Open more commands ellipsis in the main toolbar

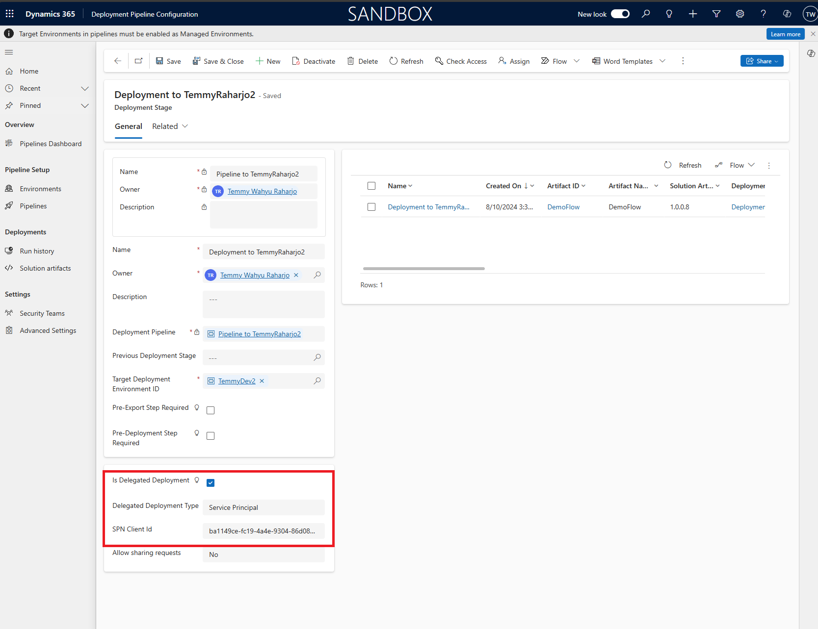click(x=683, y=61)
